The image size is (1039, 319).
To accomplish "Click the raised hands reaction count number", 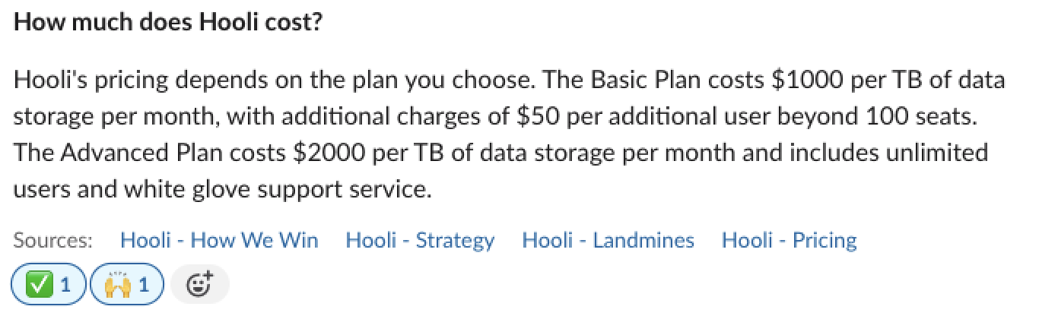I will pos(144,285).
